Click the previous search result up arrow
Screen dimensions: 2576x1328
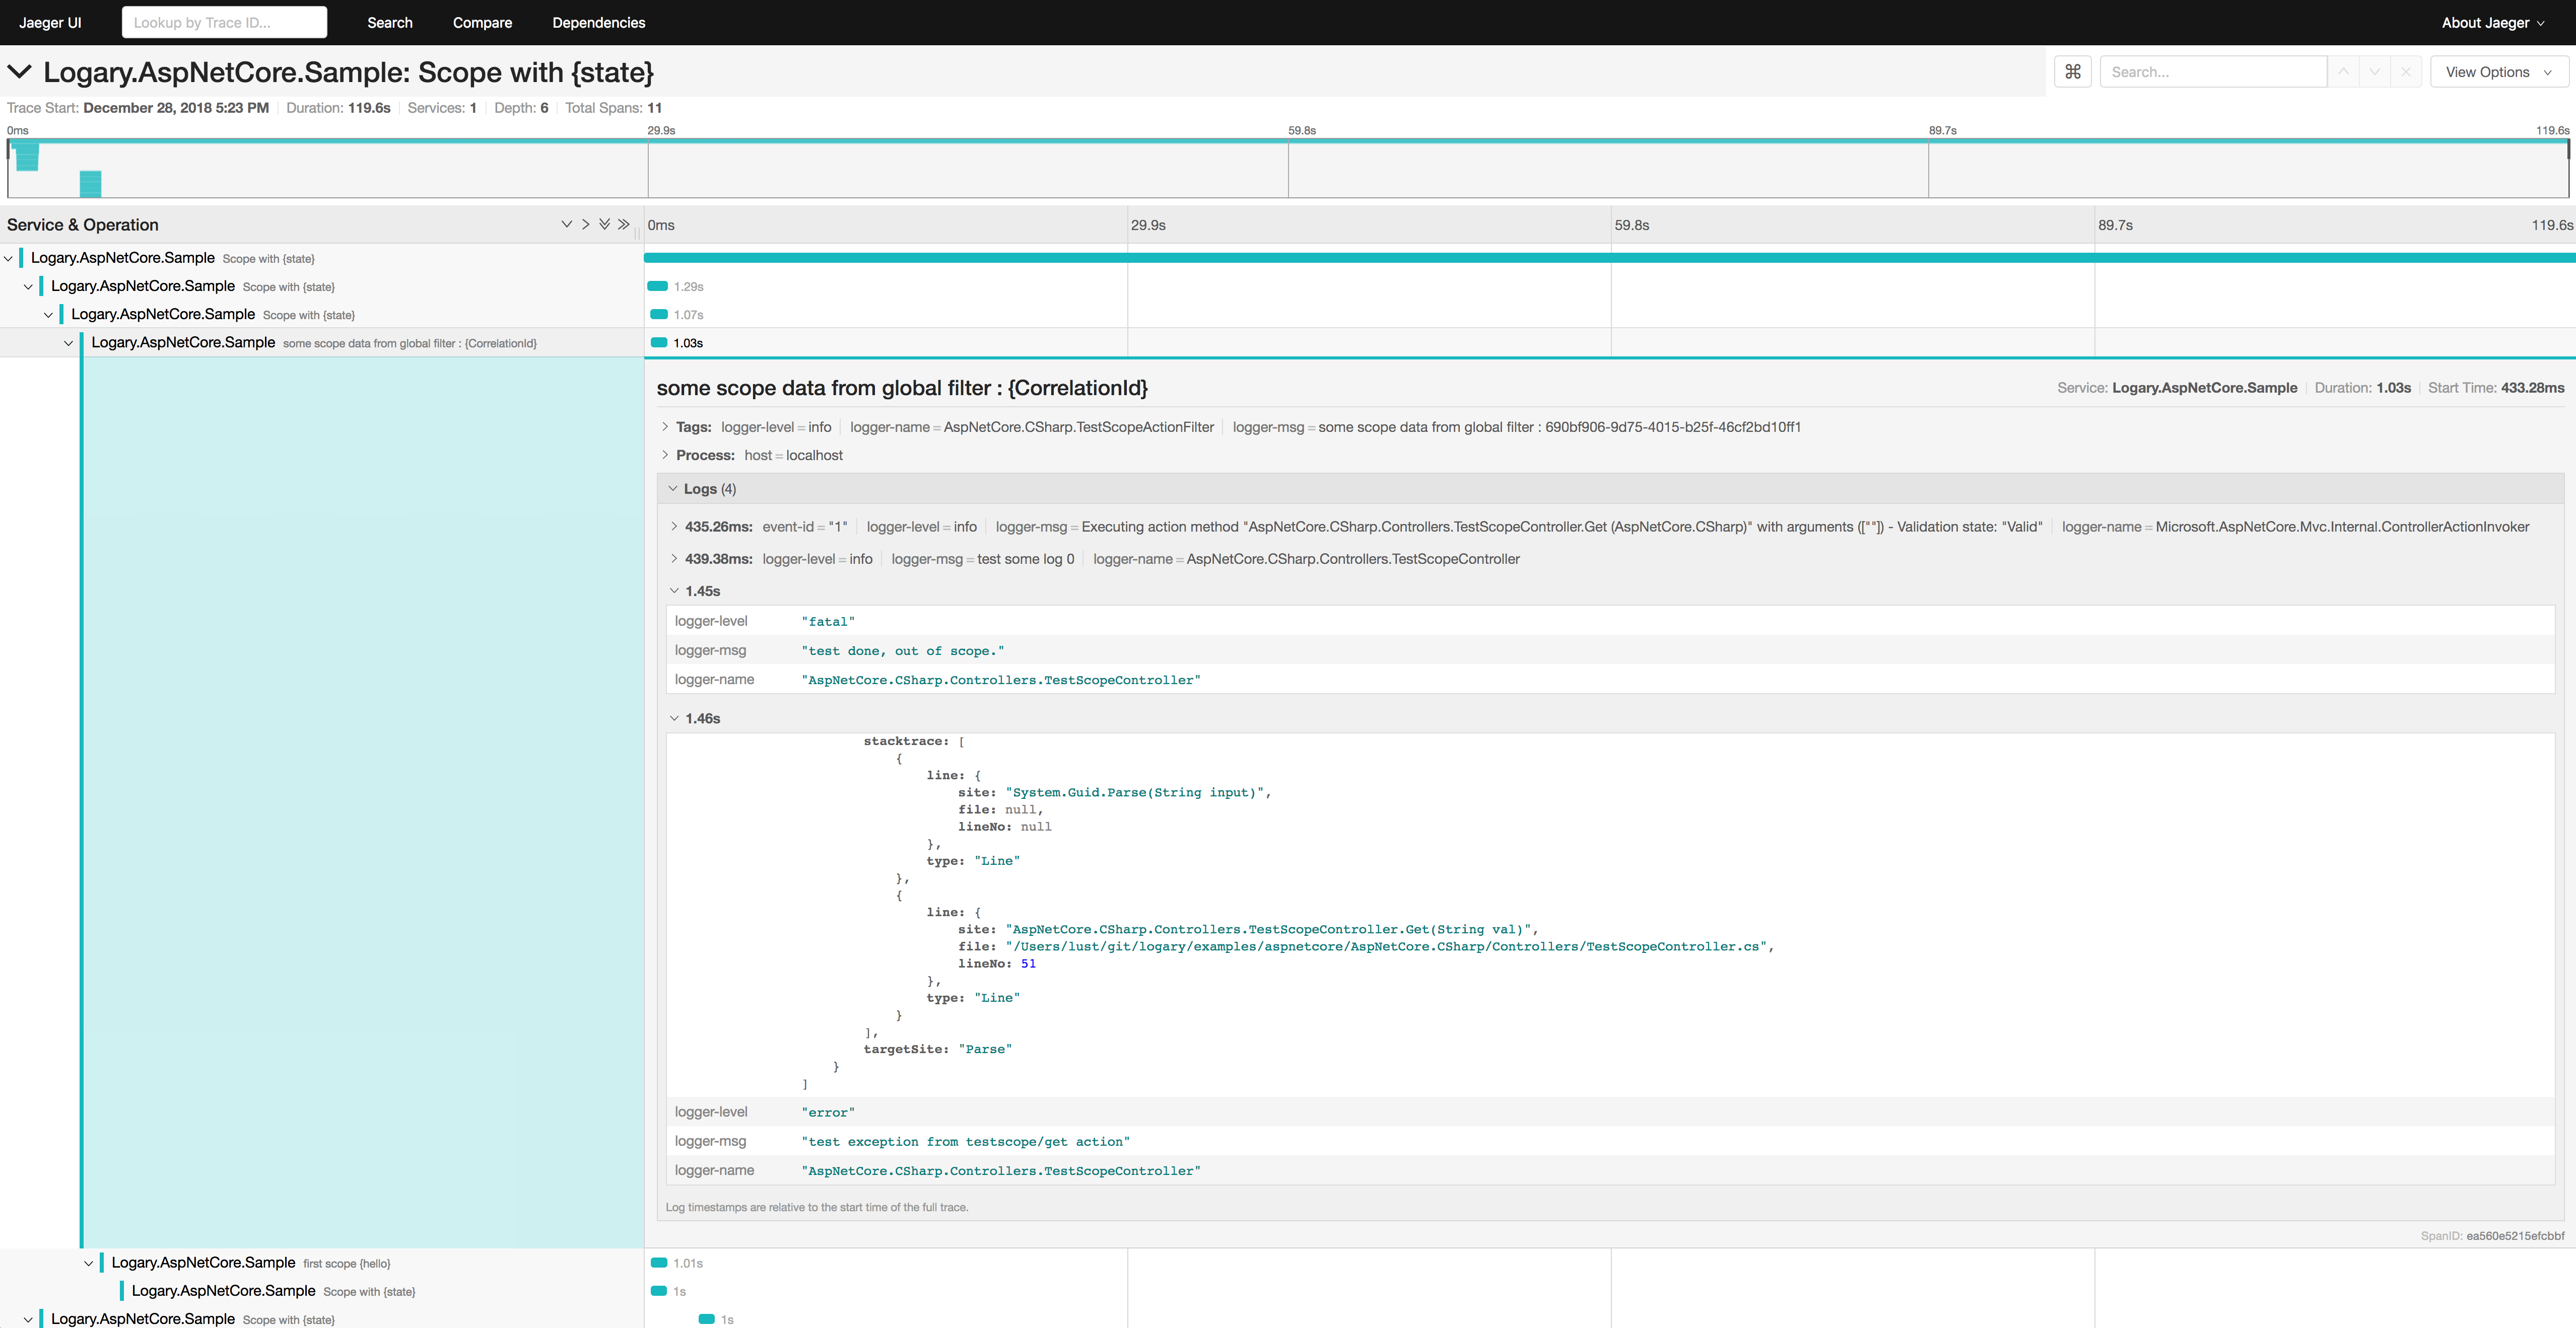click(x=2343, y=72)
